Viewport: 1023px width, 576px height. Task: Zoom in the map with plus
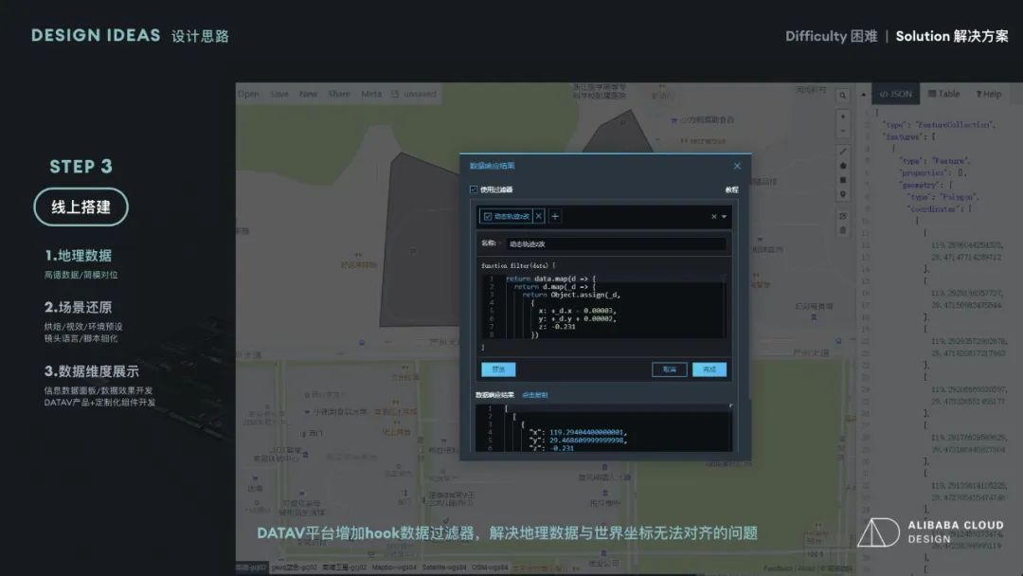(x=843, y=117)
